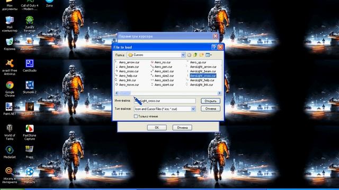Viewport: 339px width, 190px height.
Task: Select AeroLight_beam.cur file
Action: coord(203,71)
